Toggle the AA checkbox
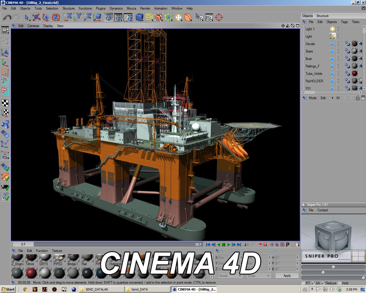Screen dimensions: 366x293 313,283
